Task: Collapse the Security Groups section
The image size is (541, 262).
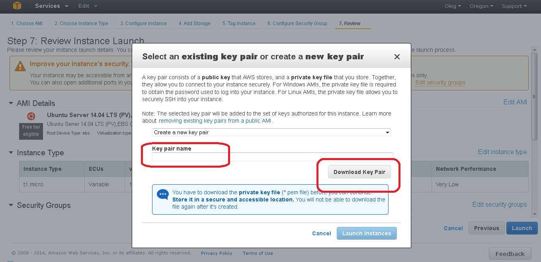Action: click(11, 205)
